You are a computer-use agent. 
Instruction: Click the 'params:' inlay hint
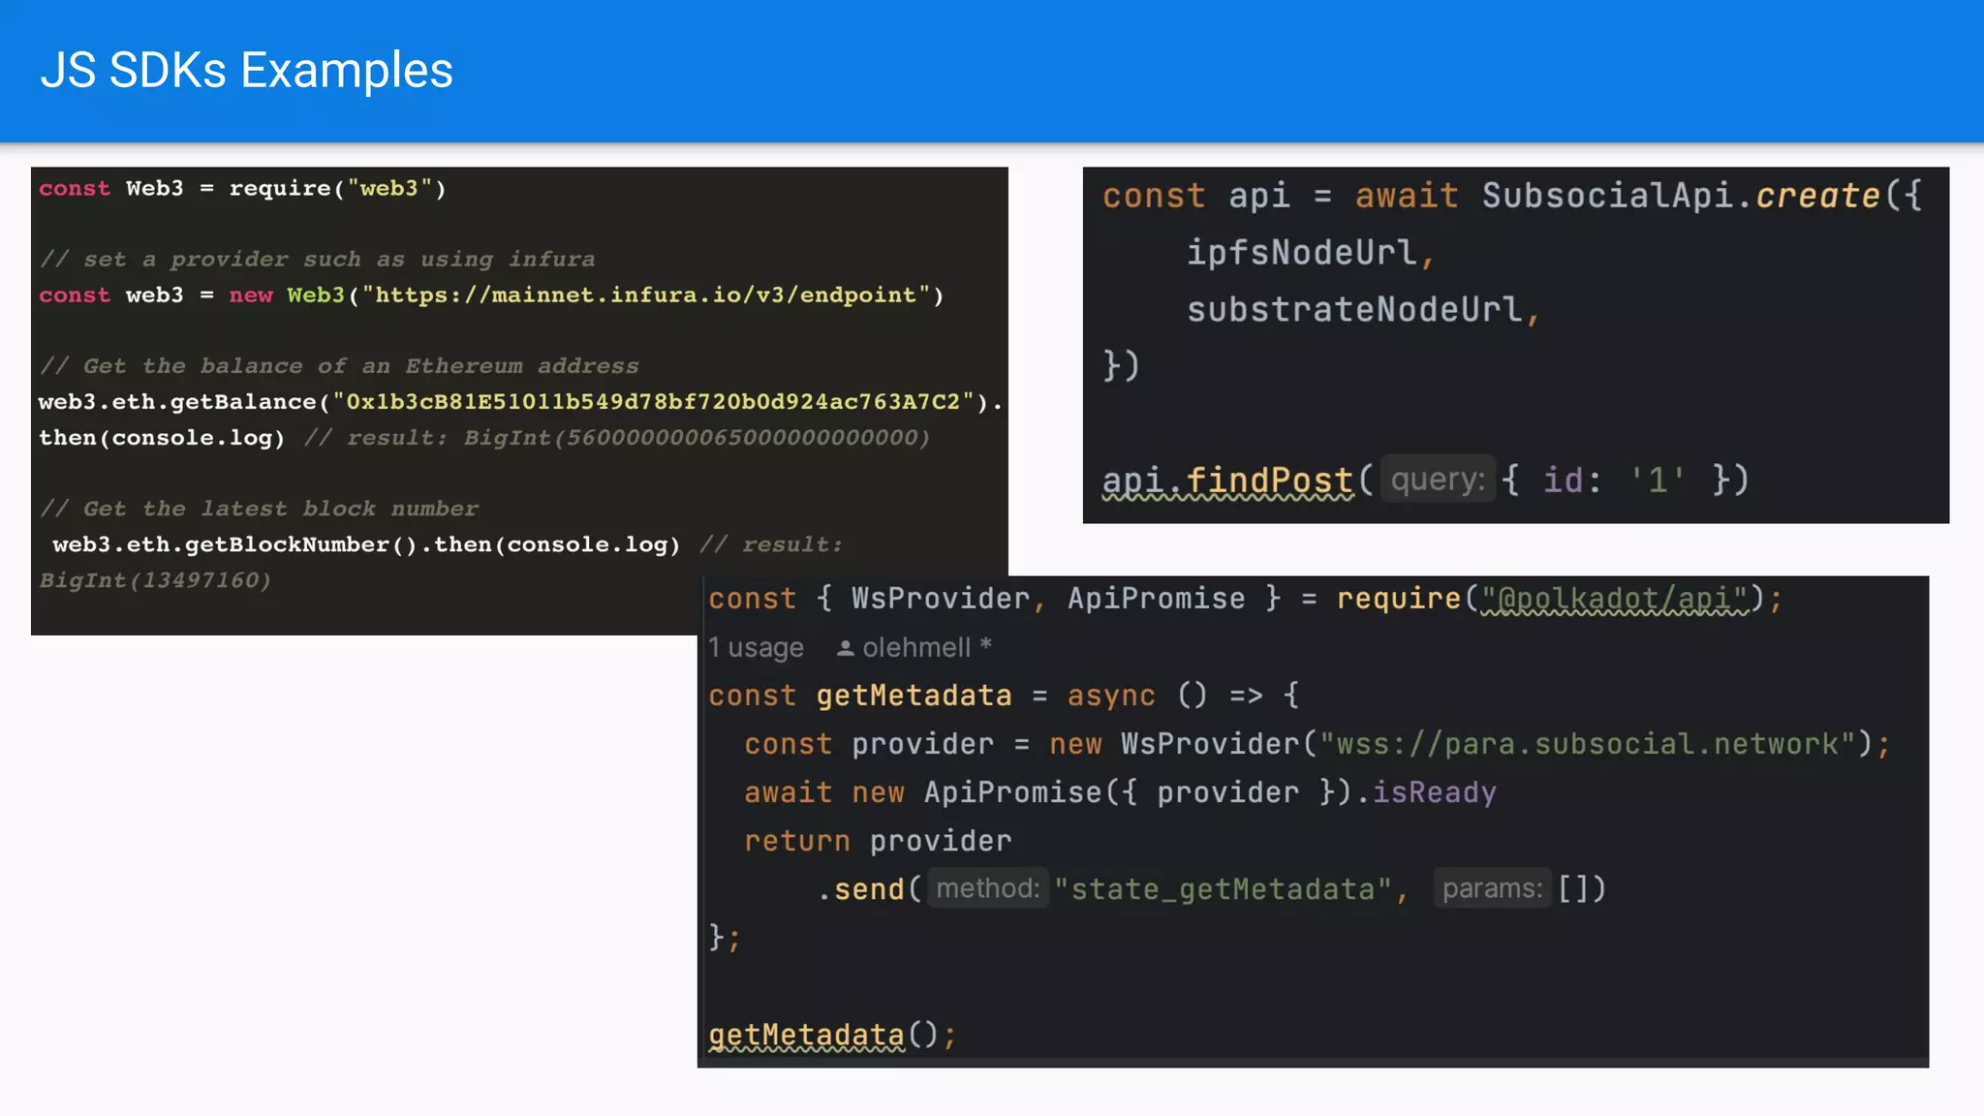[1493, 888]
